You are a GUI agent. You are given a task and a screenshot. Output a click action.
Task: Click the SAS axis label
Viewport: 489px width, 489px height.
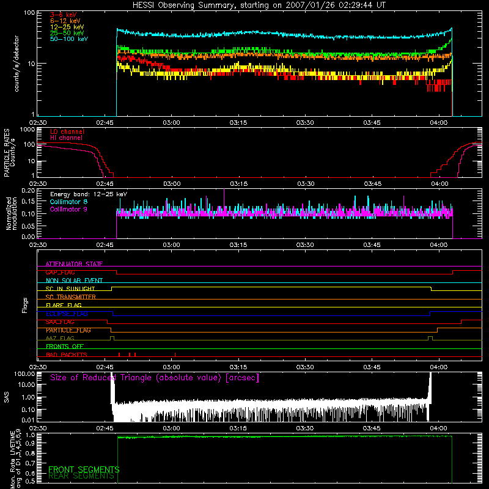pos(6,397)
